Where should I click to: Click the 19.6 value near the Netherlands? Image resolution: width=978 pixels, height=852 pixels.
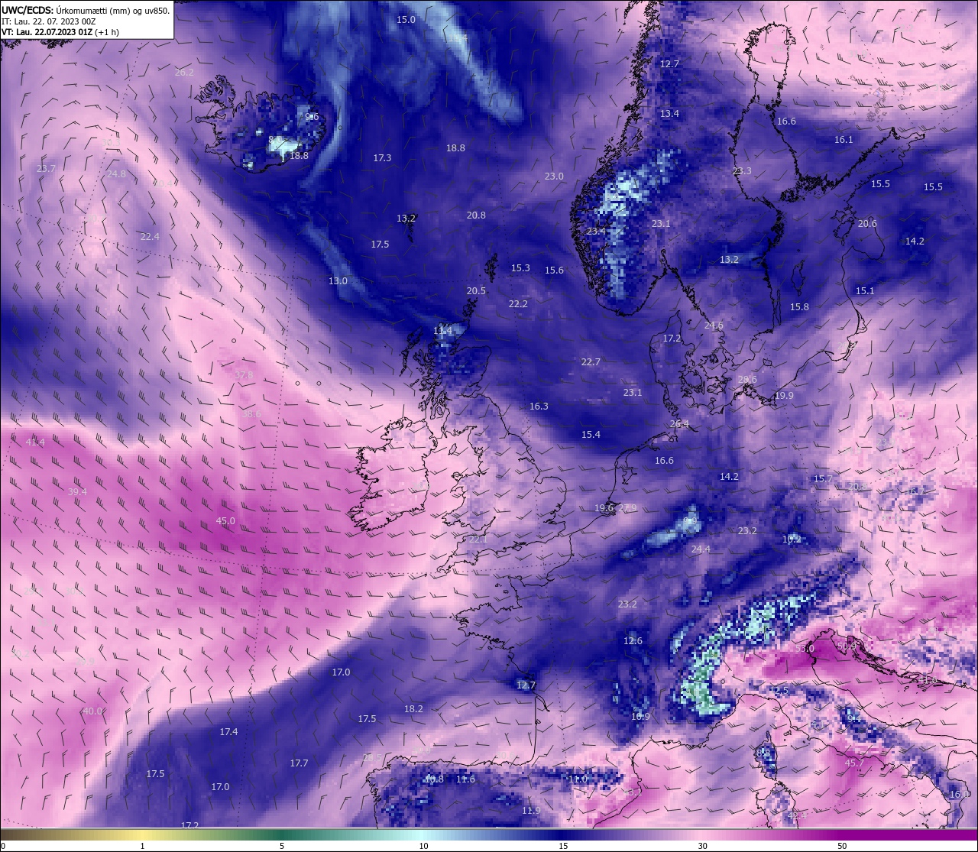(x=604, y=508)
